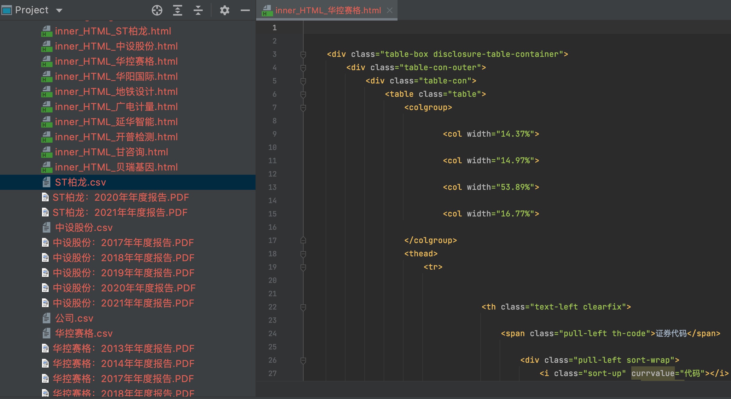Click line number 13 in the gutter
The width and height of the screenshot is (731, 399).
coord(272,187)
